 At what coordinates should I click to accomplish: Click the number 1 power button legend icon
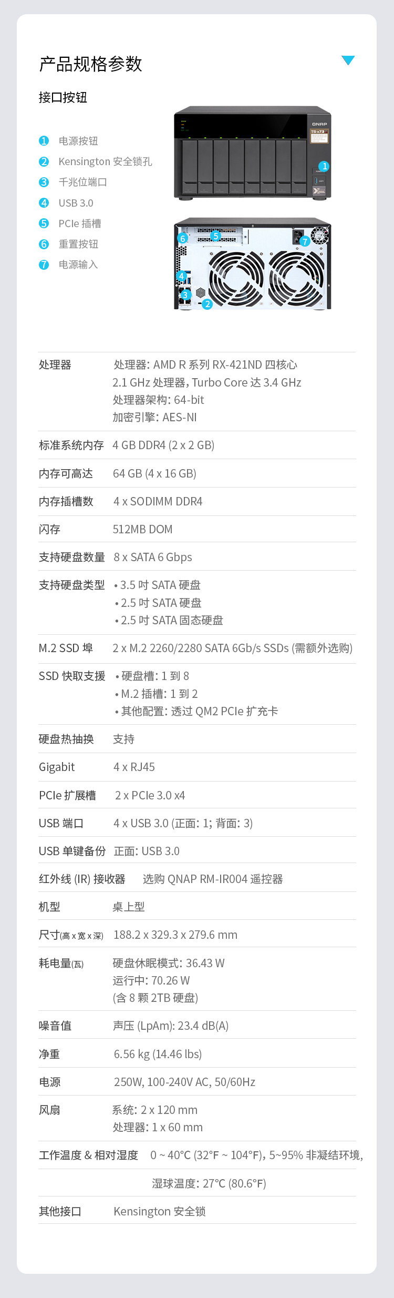pos(44,141)
